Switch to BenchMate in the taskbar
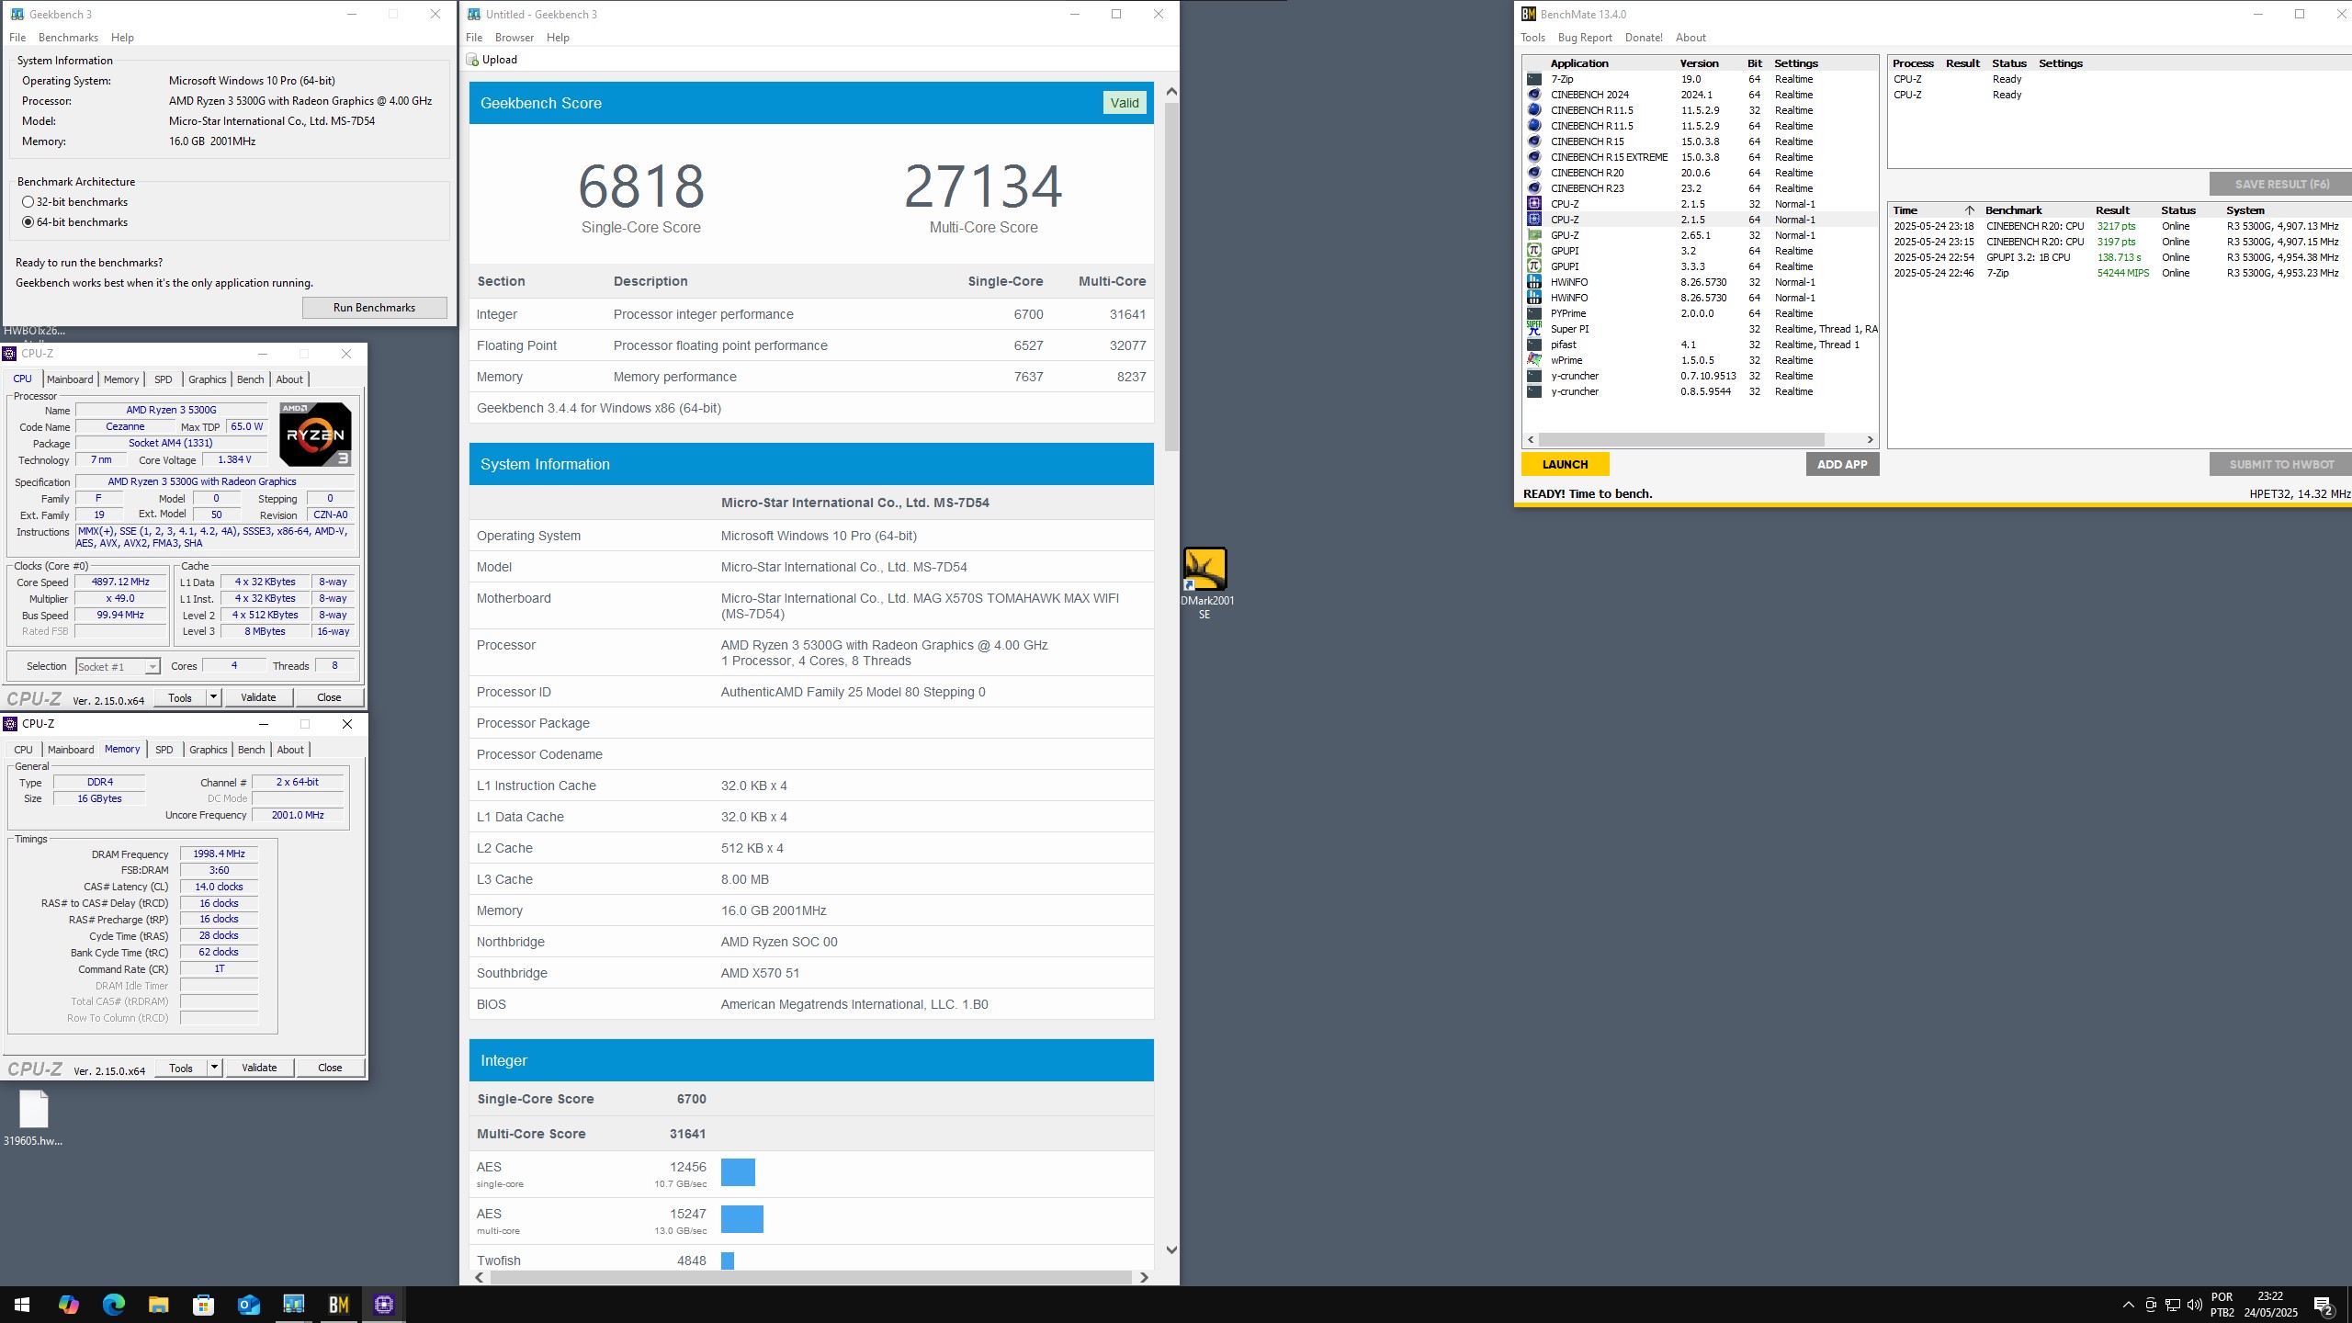 [x=338, y=1305]
